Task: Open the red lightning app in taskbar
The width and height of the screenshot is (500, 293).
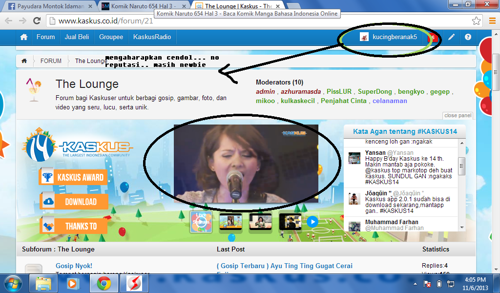Action: coord(134,283)
